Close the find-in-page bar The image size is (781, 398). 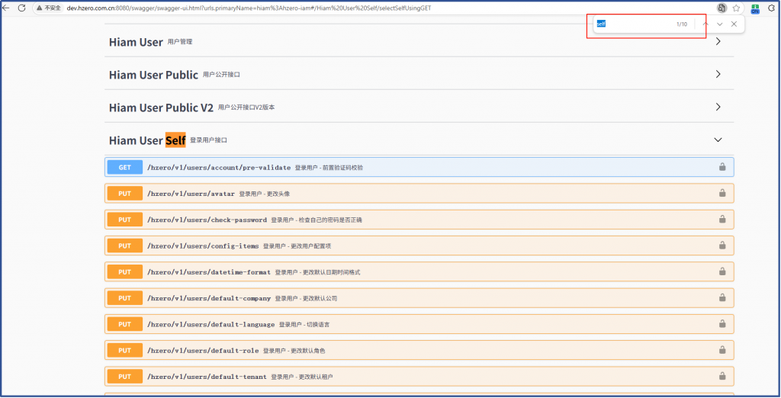[x=734, y=24]
